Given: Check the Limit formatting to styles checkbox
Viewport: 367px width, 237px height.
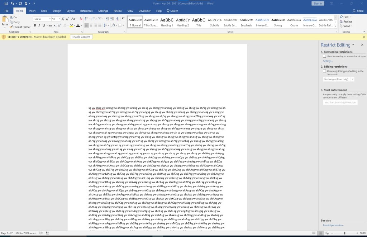Looking at the screenshot, I should (325, 56).
